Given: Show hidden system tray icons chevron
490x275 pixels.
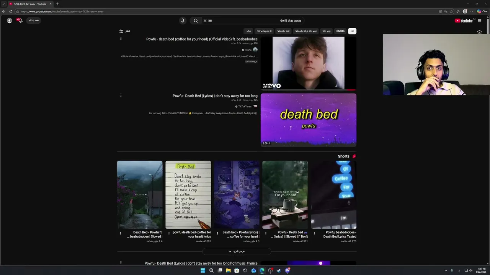Looking at the screenshot, I should 446,270.
